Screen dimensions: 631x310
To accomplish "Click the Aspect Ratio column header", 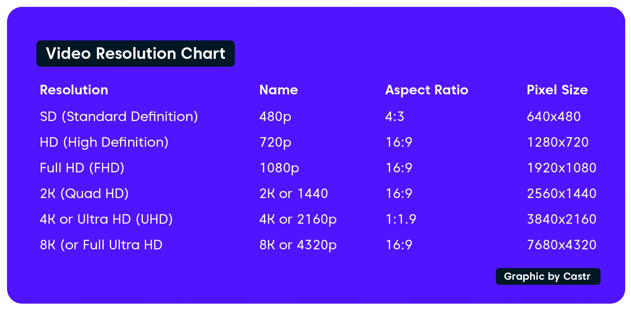I will (x=427, y=90).
